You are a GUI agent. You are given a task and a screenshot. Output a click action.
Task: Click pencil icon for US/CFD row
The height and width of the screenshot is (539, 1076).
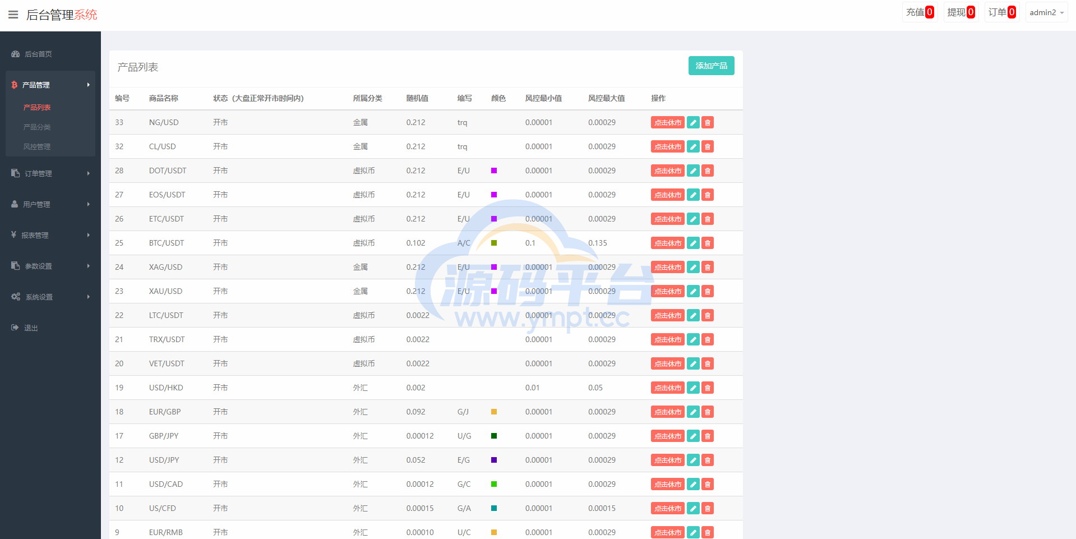point(693,508)
